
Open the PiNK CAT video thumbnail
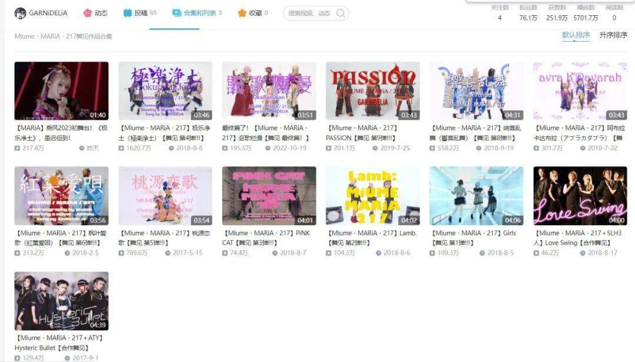tap(269, 196)
